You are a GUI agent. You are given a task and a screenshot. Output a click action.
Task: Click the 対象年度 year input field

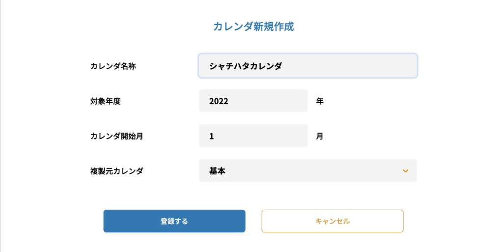(253, 101)
